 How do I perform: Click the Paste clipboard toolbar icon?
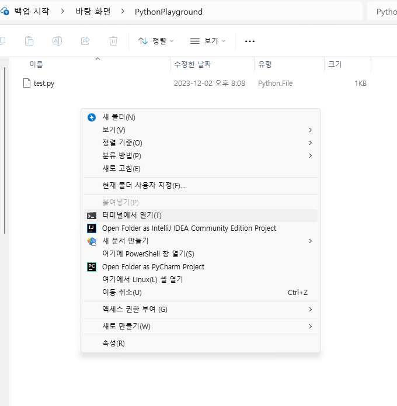point(29,41)
